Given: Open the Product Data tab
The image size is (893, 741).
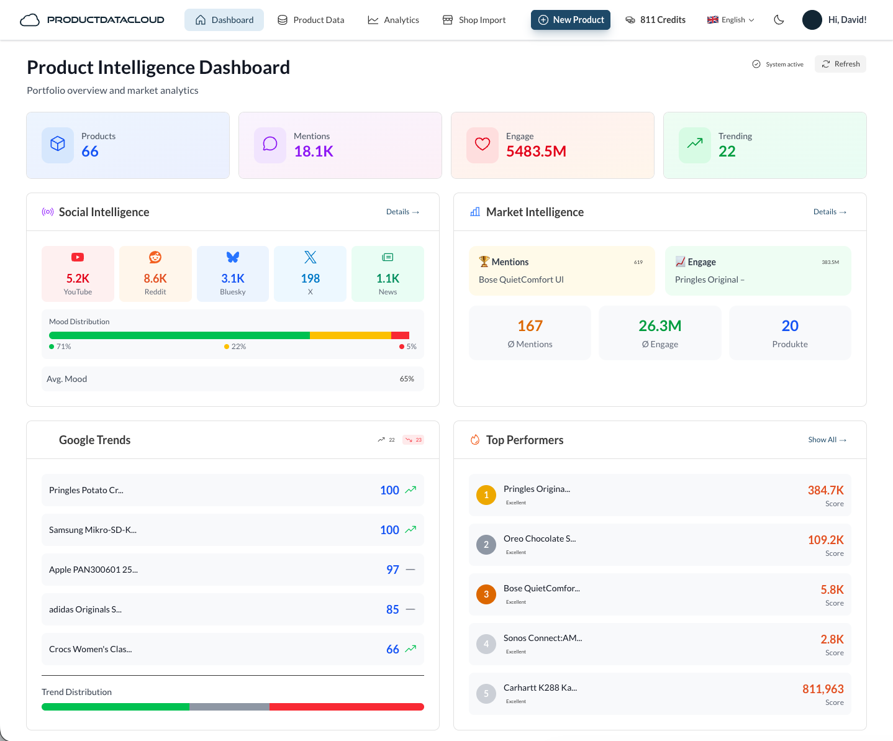Looking at the screenshot, I should coord(311,20).
